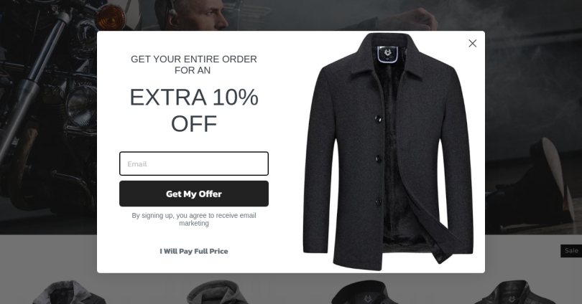Click the dark wool coat image in popup

point(388,152)
